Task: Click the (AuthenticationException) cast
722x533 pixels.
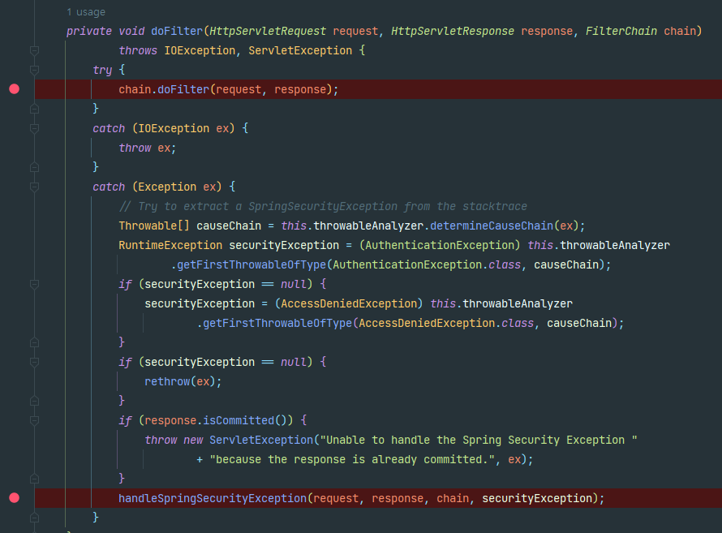Action: coord(440,245)
